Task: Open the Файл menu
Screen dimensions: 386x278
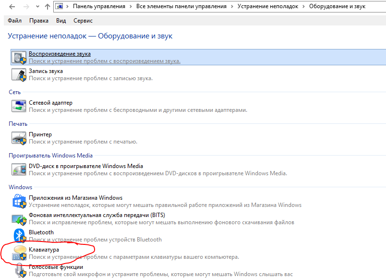Action: point(14,21)
